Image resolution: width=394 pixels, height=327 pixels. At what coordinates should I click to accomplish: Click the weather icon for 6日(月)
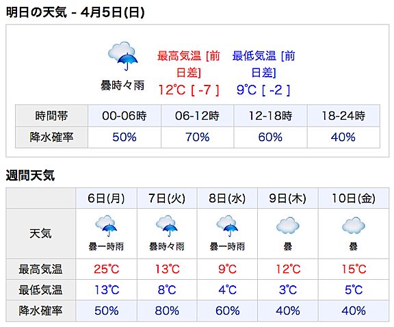tap(106, 226)
